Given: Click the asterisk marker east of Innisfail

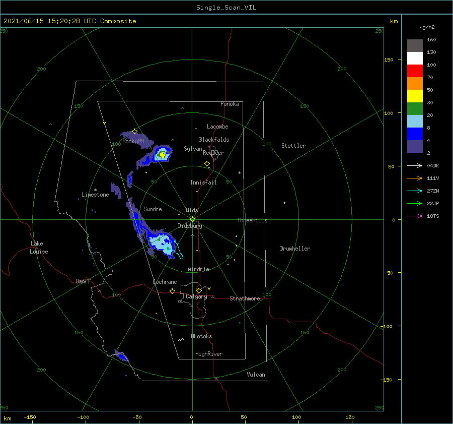Looking at the screenshot, I should pos(239,173).
